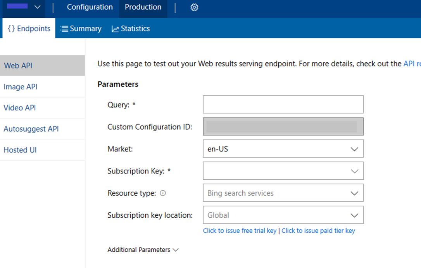Viewport: 421px width, 268px height.
Task: Click the chart icon on Statistics tab
Action: point(115,28)
